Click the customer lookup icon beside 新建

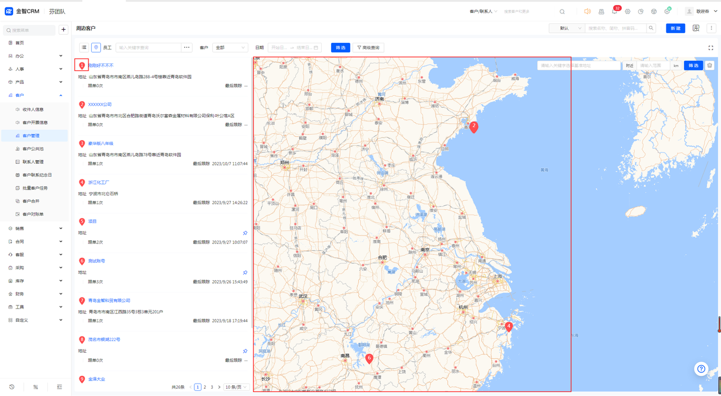[696, 28]
